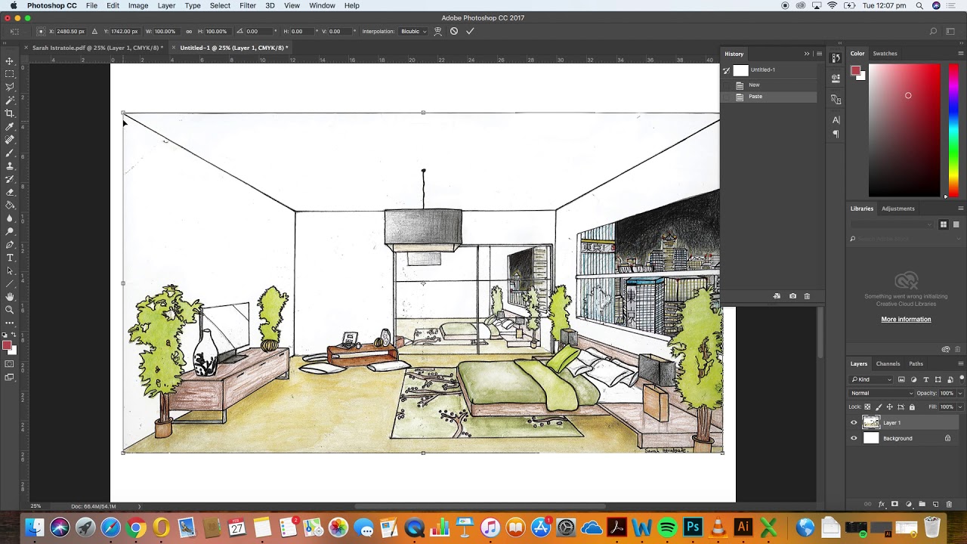Viewport: 967px width, 544px height.
Task: Delete layer with trash icon
Action: (949, 504)
